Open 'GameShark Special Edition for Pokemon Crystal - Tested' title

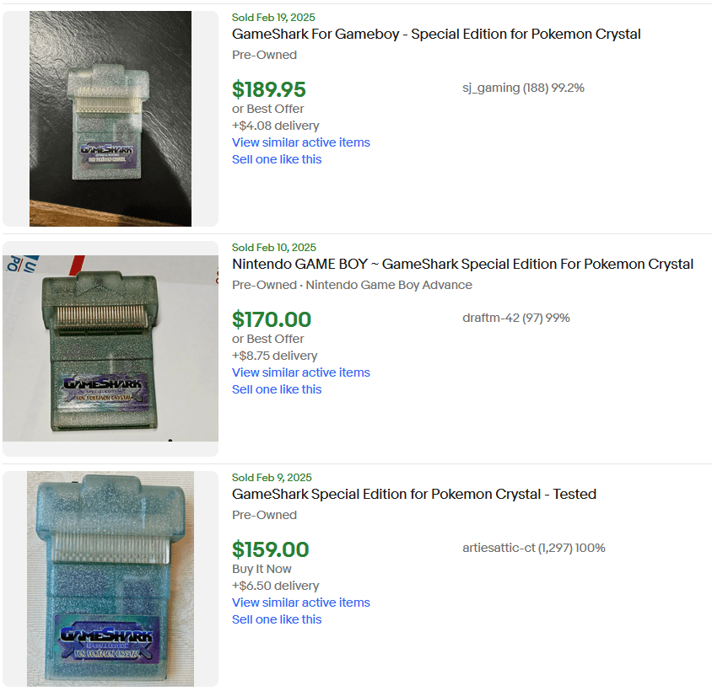point(413,494)
